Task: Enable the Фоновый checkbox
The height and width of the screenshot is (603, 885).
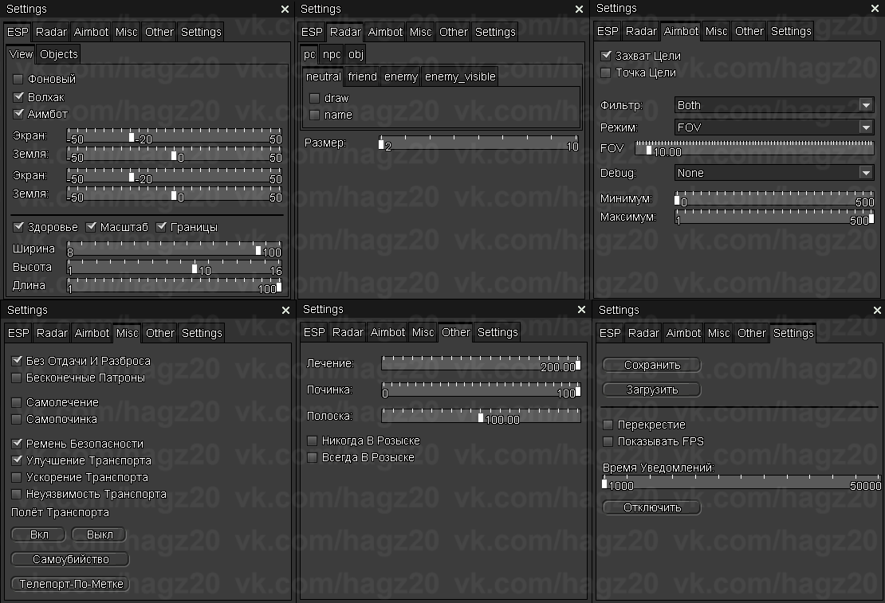Action: pyautogui.click(x=18, y=79)
